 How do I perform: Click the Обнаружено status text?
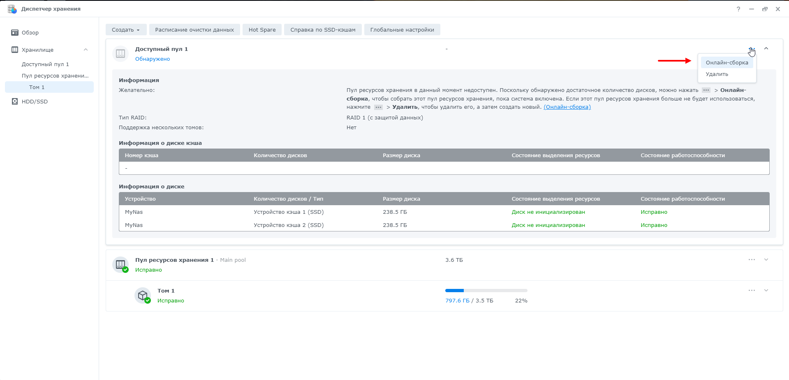coord(153,59)
